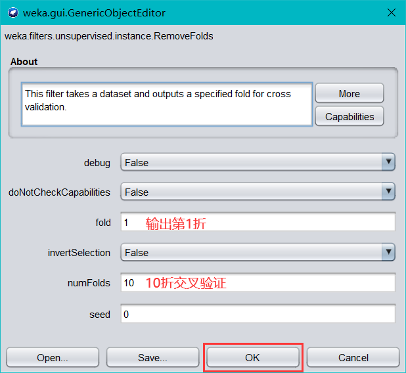Open the debug combo box
The width and height of the screenshot is (406, 373).
[258, 162]
